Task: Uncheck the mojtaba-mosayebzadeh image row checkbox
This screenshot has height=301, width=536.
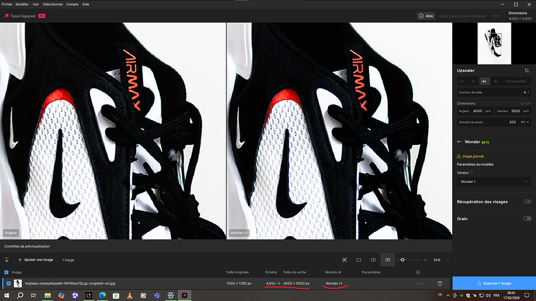Action: [9, 283]
